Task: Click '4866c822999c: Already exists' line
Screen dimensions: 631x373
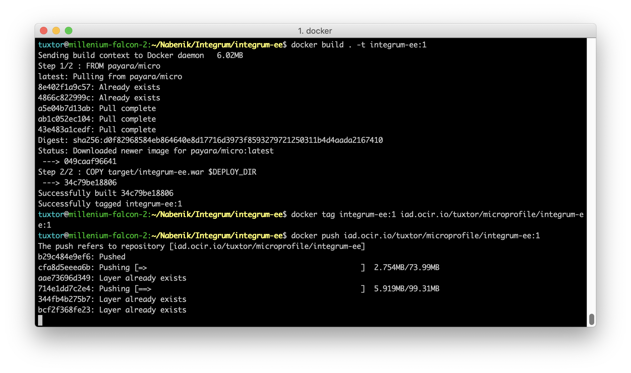Action: point(99,98)
